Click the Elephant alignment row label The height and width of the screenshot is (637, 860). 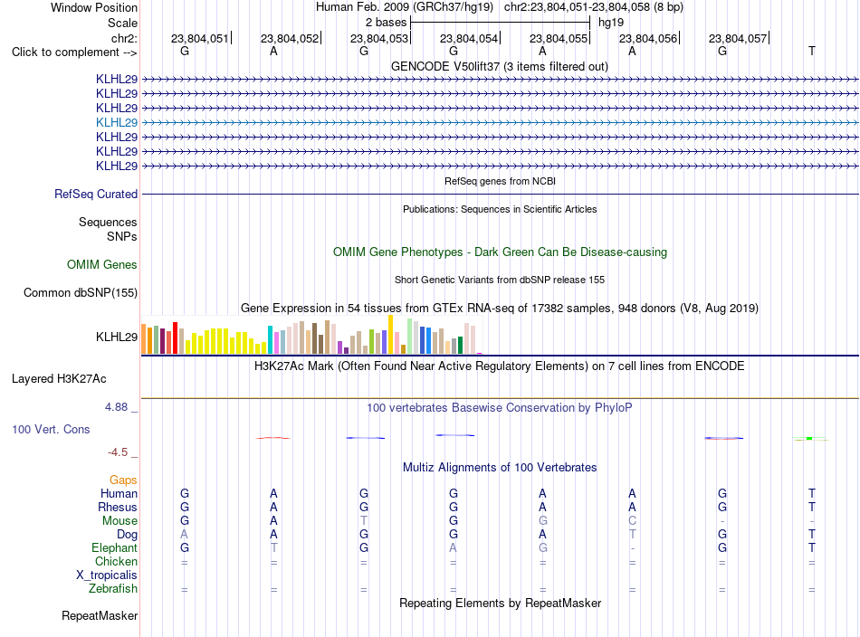coord(115,548)
